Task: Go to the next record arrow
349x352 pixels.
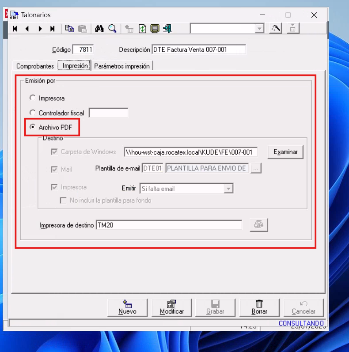Action: pyautogui.click(x=40, y=29)
